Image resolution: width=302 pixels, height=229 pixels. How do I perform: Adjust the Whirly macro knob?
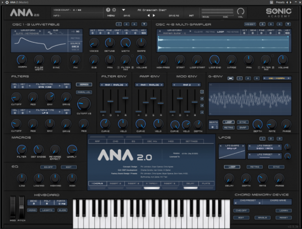[72, 150]
